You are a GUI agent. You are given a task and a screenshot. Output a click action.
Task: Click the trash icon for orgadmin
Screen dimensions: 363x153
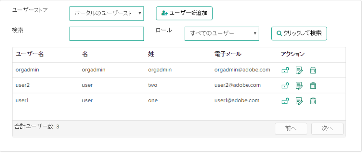coord(313,70)
